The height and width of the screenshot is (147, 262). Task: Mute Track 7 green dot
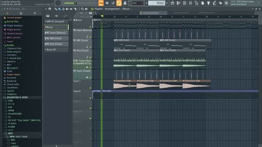coord(90,88)
